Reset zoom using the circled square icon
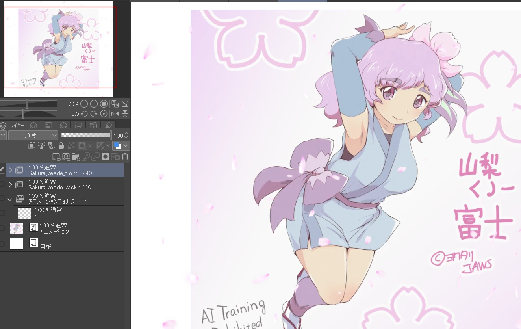Screen dimensions: 521x329 tap(104, 104)
